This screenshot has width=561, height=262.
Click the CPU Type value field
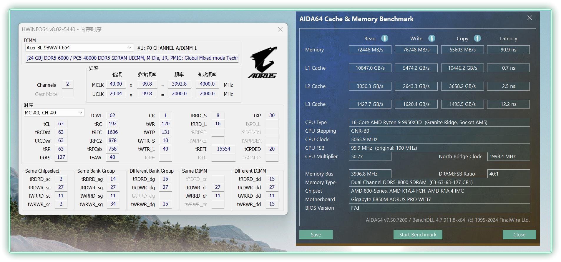coord(439,122)
